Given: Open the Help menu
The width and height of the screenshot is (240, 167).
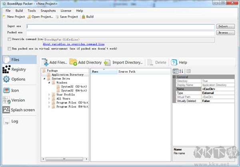Looking at the screenshot, I should (x=80, y=11).
